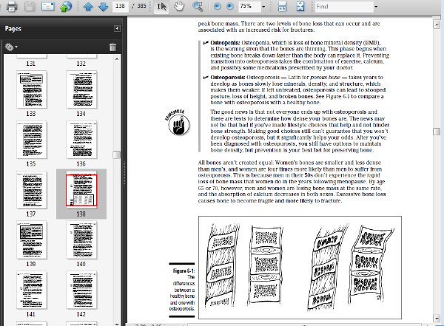
Task: Click into the Find search box
Action: [344, 6]
